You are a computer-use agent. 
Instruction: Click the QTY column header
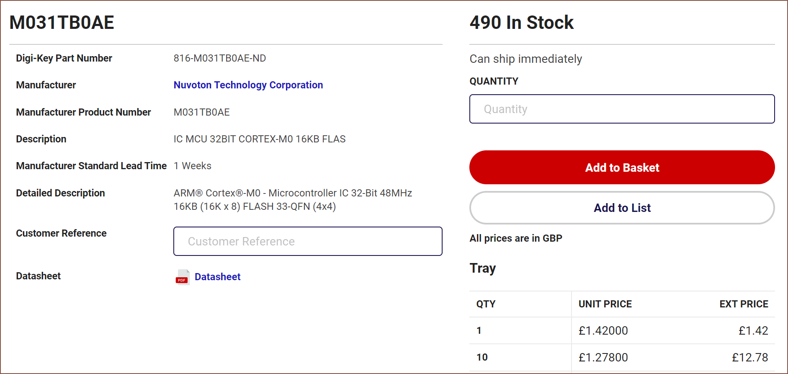[x=486, y=304]
